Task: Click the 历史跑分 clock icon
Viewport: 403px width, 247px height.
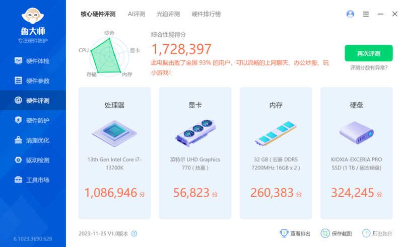Action: point(366,233)
